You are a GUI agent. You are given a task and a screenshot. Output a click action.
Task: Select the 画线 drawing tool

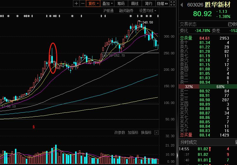point(135,4)
